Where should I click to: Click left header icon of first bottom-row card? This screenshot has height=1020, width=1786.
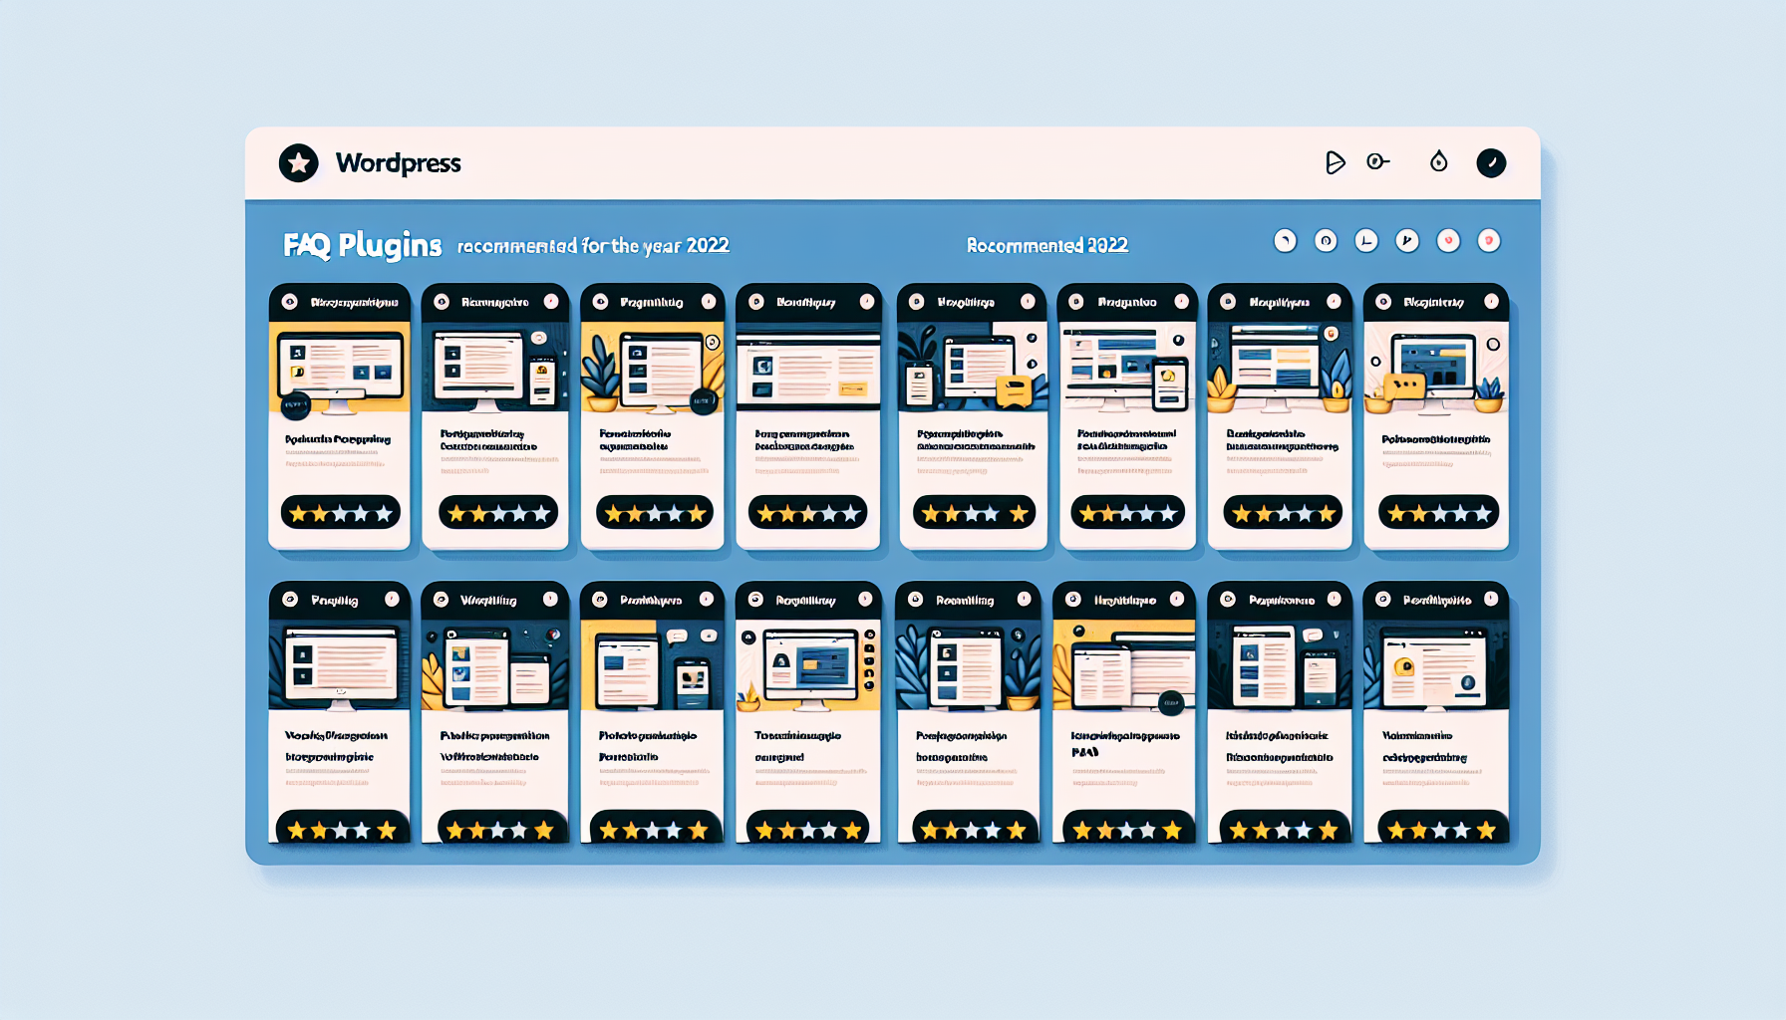(x=290, y=600)
